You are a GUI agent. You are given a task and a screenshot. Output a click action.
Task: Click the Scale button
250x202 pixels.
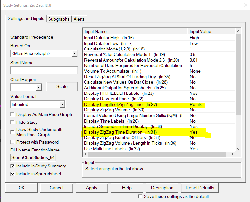click(62, 86)
